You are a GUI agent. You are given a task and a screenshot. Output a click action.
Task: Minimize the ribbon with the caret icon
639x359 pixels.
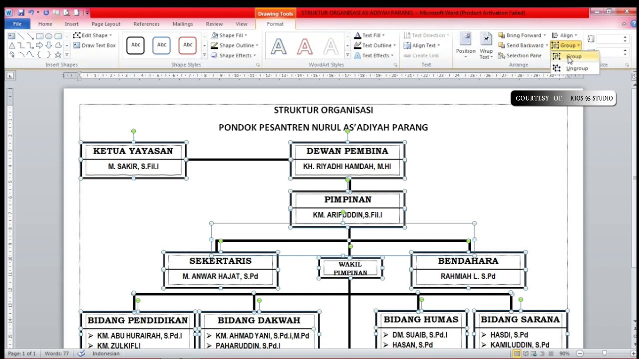(624, 24)
